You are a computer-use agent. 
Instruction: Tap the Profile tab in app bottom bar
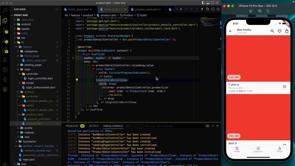tap(280, 149)
